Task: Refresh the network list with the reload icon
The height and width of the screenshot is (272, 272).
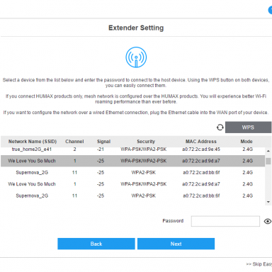Action: coord(220,127)
